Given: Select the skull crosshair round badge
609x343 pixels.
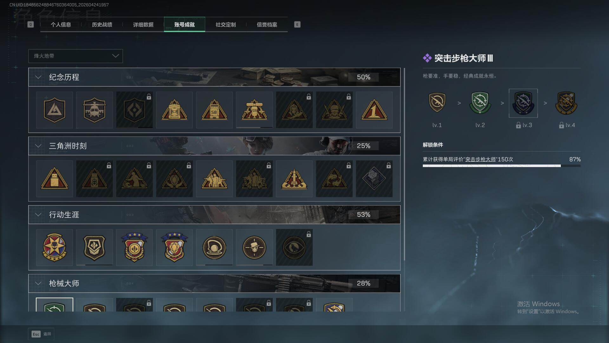Looking at the screenshot, I should (254, 247).
